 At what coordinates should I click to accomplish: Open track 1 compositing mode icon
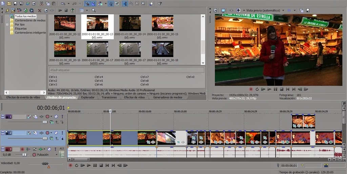52,122
